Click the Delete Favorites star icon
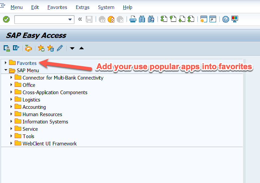 tap(51, 48)
